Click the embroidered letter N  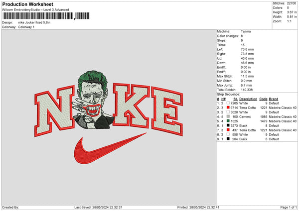tap(54, 111)
